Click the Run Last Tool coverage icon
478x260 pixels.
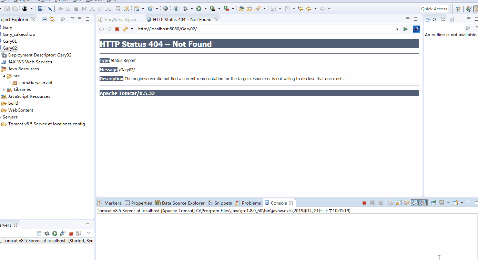[212, 9]
